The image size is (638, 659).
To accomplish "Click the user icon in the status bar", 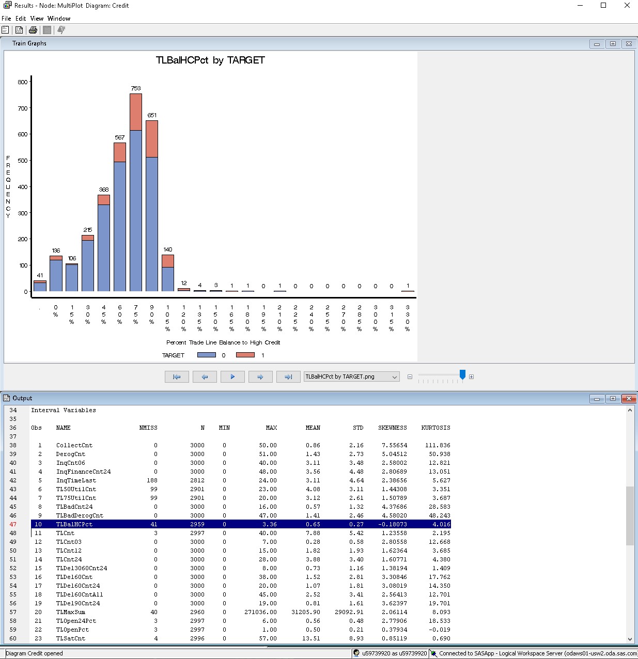I will pyautogui.click(x=356, y=653).
